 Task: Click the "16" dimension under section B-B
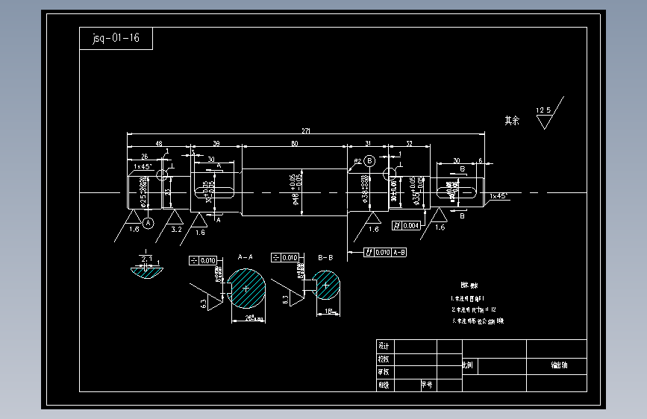[329, 312]
